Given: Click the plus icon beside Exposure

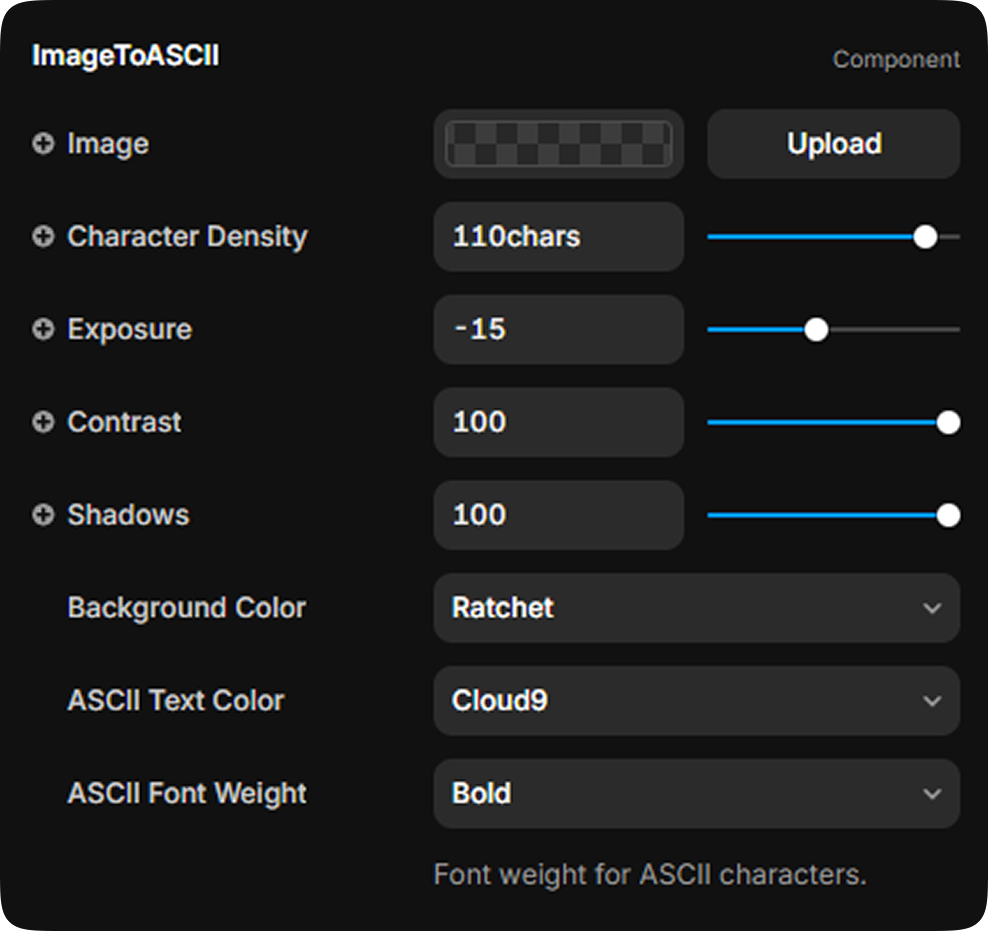Looking at the screenshot, I should (x=43, y=330).
